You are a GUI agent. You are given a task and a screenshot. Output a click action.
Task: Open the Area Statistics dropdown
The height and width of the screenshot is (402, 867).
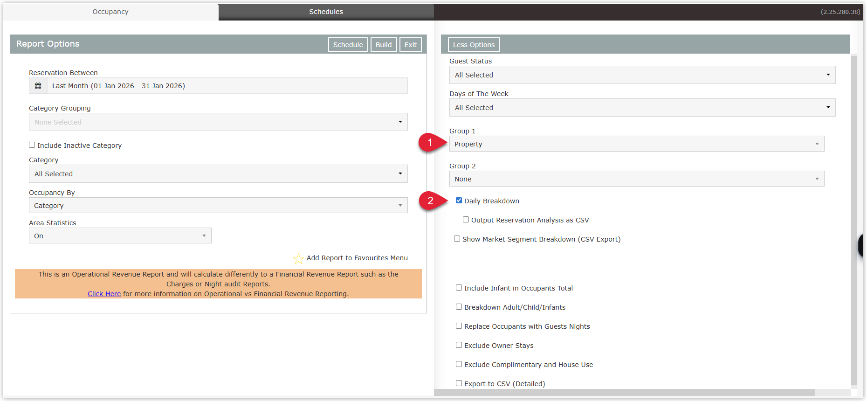pyautogui.click(x=120, y=236)
